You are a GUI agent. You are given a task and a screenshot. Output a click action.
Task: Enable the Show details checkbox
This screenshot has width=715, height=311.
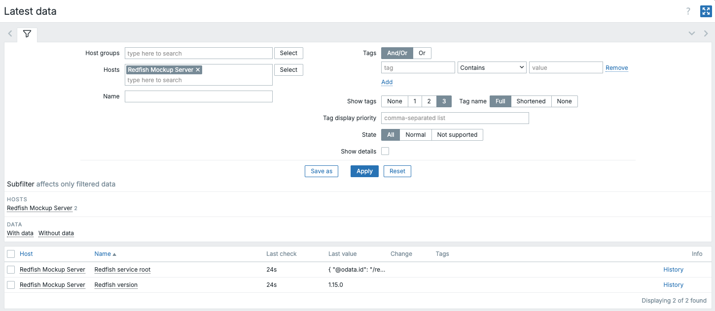tap(385, 151)
